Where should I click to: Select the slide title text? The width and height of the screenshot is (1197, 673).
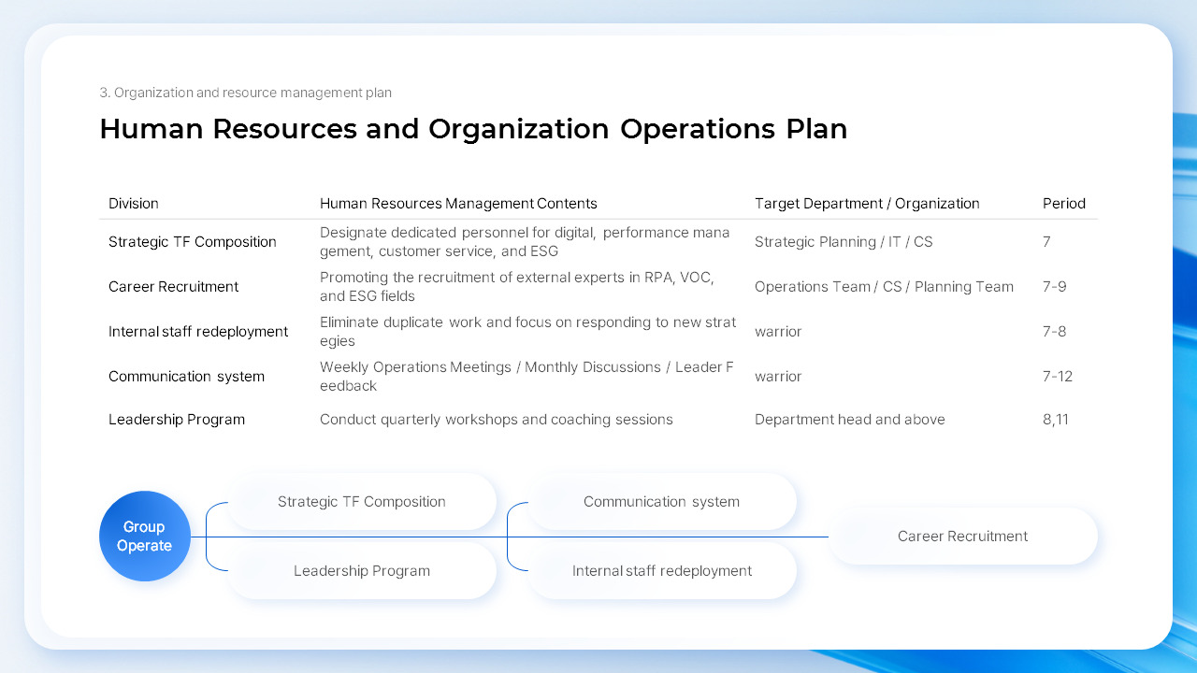click(x=472, y=129)
